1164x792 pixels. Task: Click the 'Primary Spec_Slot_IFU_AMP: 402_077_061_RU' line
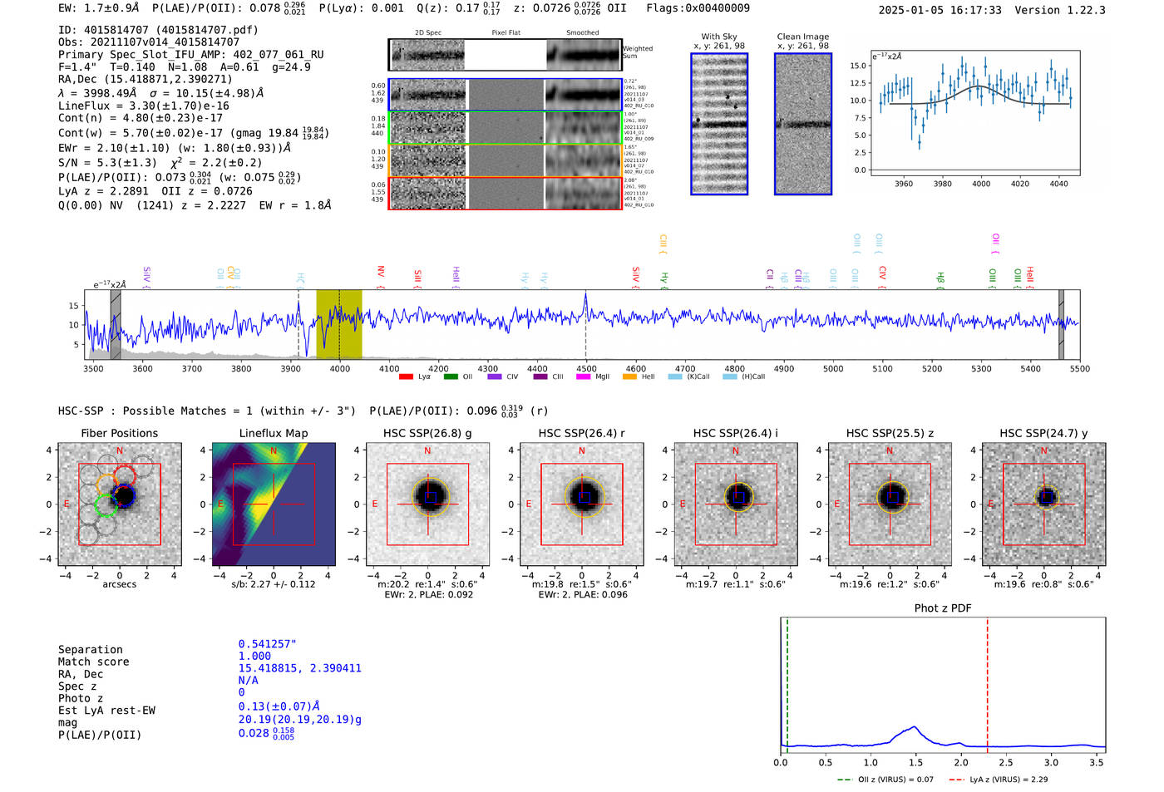191,55
